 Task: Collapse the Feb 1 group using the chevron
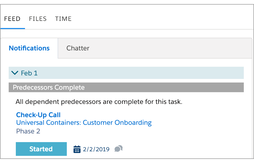pyautogui.click(x=15, y=73)
